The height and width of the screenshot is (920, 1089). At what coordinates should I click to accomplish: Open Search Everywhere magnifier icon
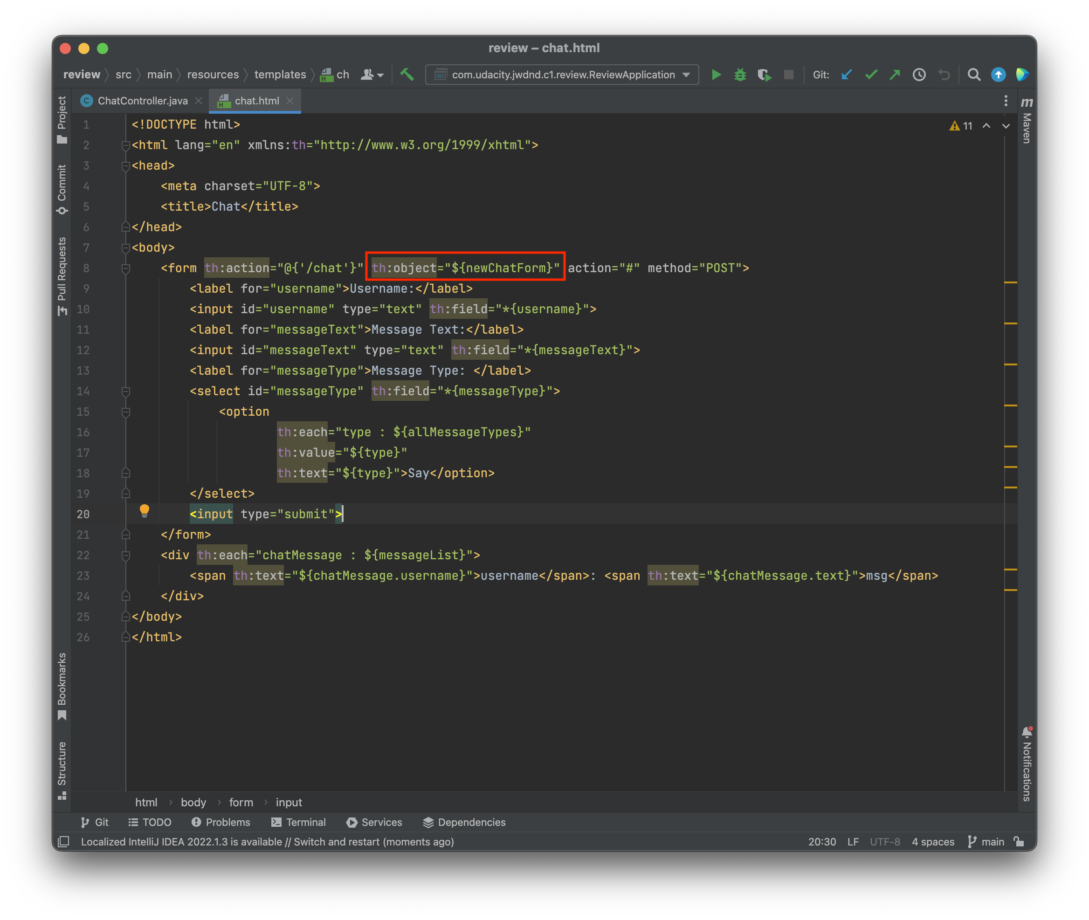pos(973,75)
